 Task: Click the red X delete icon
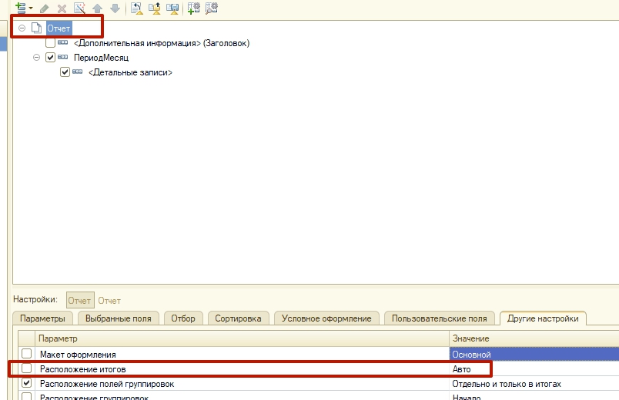tap(62, 8)
